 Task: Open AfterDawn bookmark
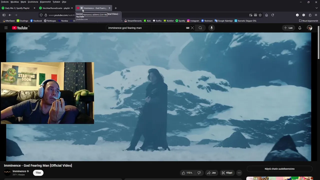[8, 21]
